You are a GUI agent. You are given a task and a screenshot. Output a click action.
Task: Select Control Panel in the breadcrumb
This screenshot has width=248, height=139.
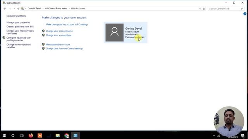pos(34,8)
